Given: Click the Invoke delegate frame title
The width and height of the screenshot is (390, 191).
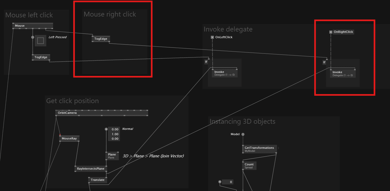Looking at the screenshot, I should coord(228,29).
